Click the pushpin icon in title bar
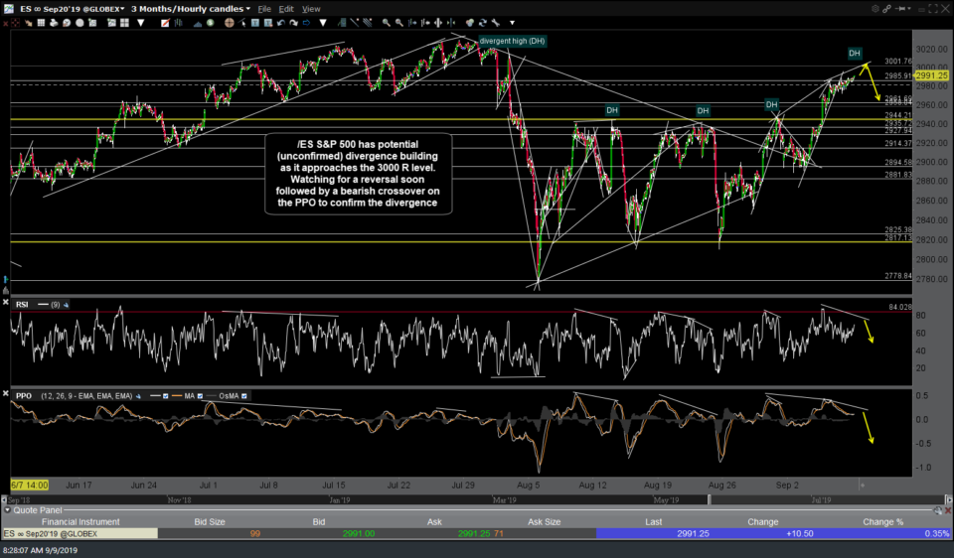This screenshot has height=558, width=954. 898,9
